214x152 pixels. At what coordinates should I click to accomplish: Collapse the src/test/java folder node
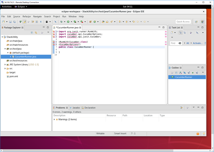point(5,49)
